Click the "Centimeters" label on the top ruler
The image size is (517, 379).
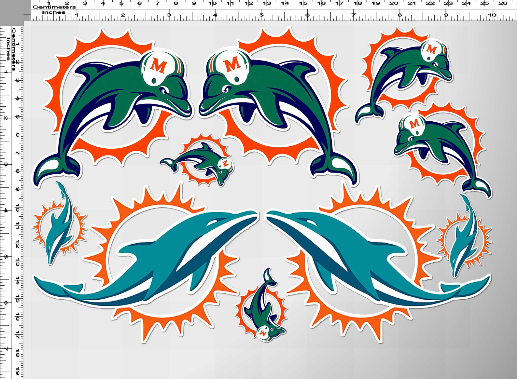54,7
